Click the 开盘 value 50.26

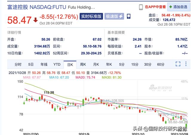click(x=46, y=39)
